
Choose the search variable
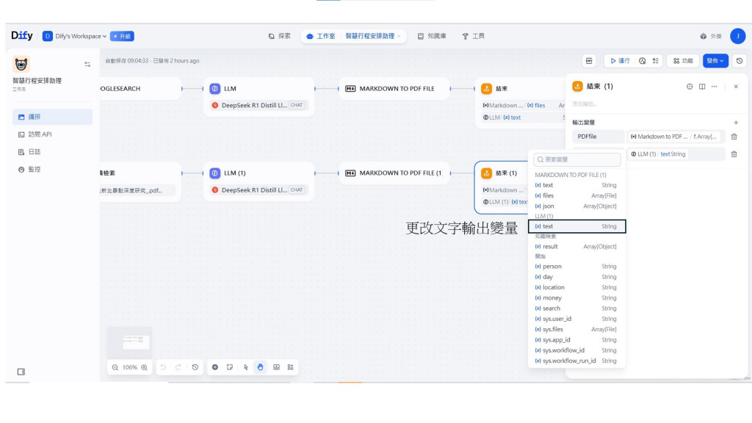click(x=576, y=308)
